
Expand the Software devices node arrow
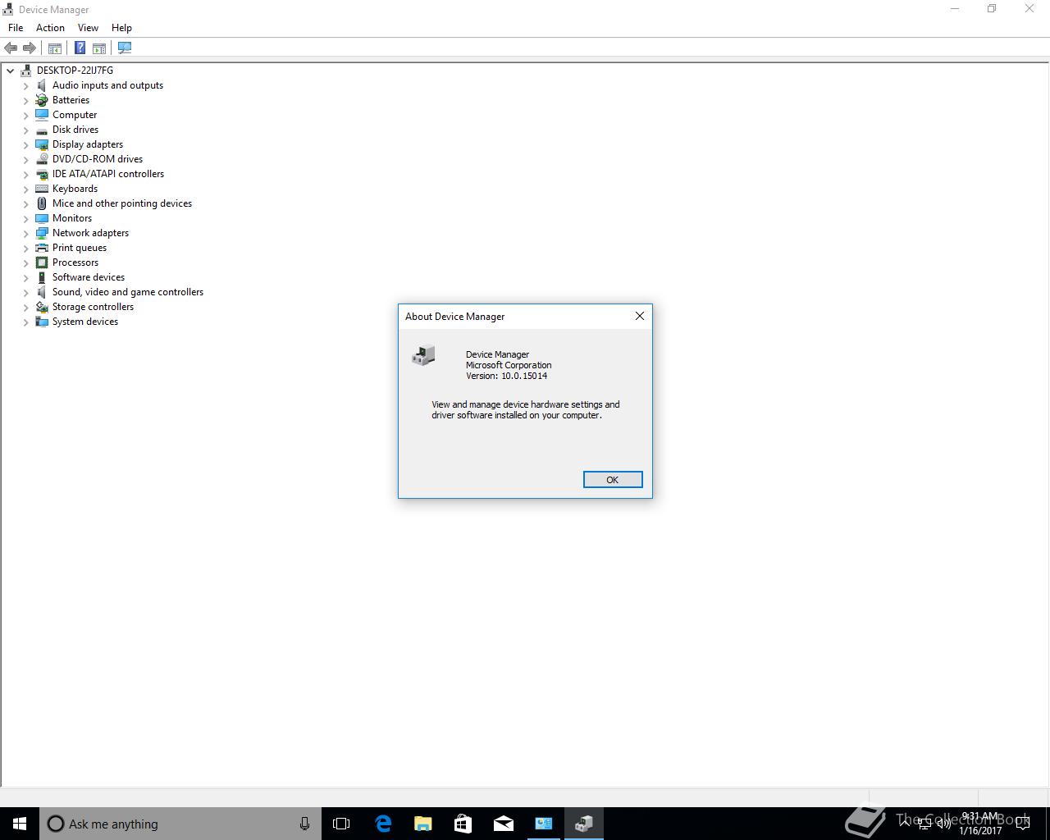pyautogui.click(x=26, y=277)
